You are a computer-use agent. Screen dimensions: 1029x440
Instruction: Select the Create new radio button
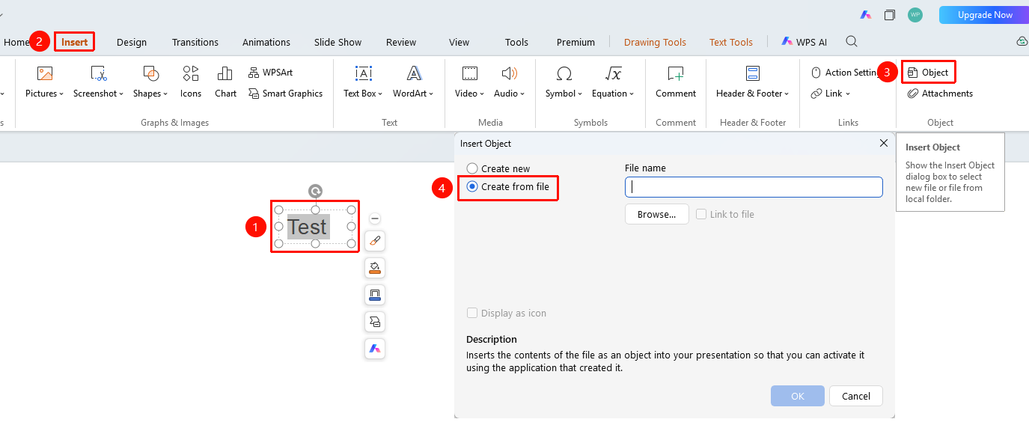tap(472, 169)
